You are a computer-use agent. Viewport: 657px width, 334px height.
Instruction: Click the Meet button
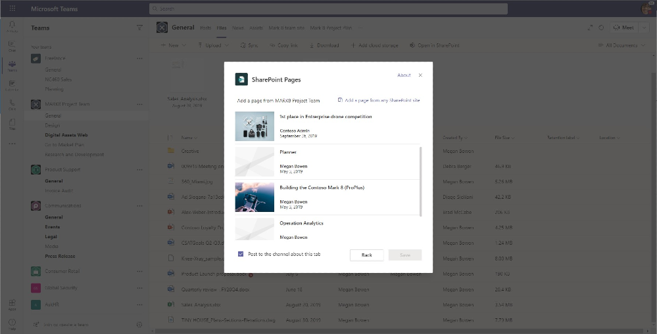pos(623,28)
